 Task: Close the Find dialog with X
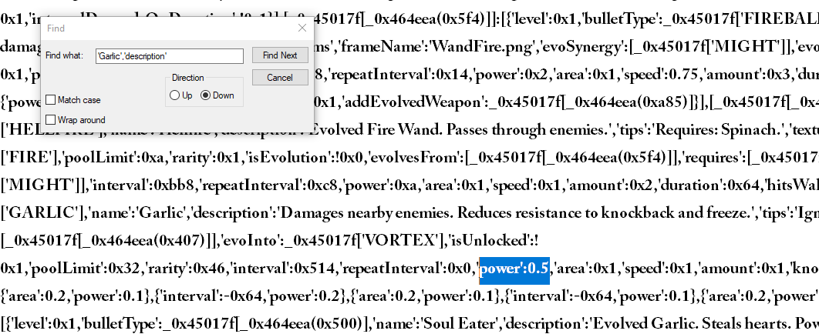302,28
